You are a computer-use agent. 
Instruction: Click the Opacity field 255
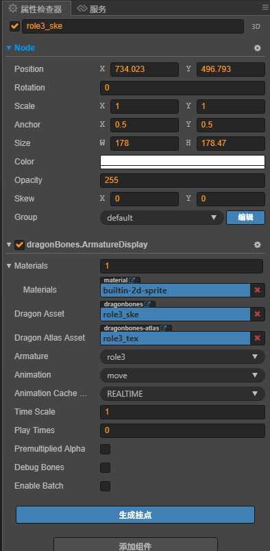coord(182,181)
